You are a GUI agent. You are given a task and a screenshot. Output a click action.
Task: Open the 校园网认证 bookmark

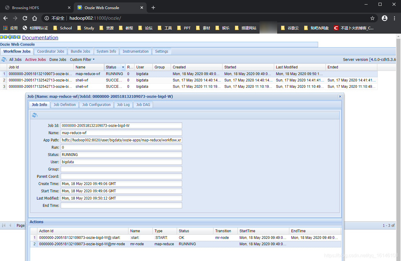coord(36,28)
